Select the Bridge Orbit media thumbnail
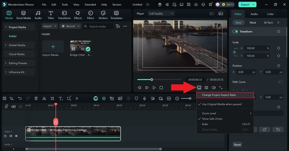The image size is (289, 151). tap(81, 46)
